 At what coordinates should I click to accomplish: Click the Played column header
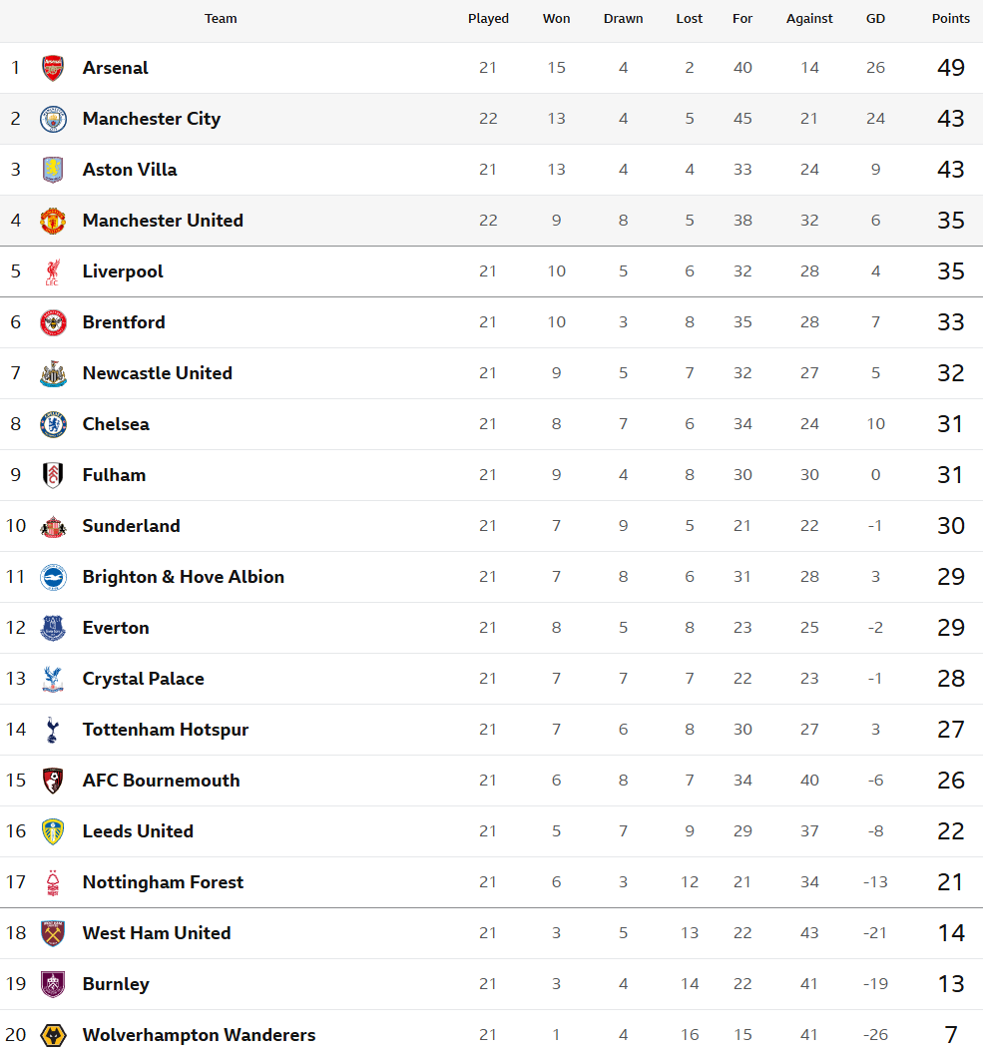coord(488,19)
